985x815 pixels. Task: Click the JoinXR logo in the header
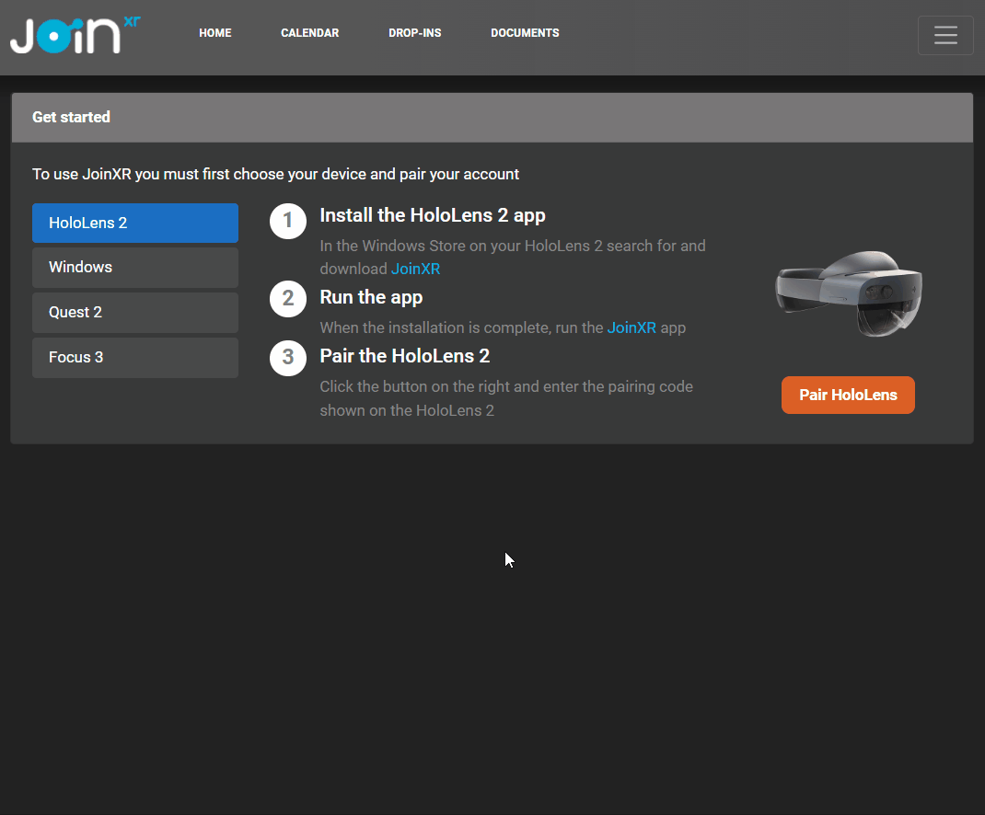(x=75, y=34)
